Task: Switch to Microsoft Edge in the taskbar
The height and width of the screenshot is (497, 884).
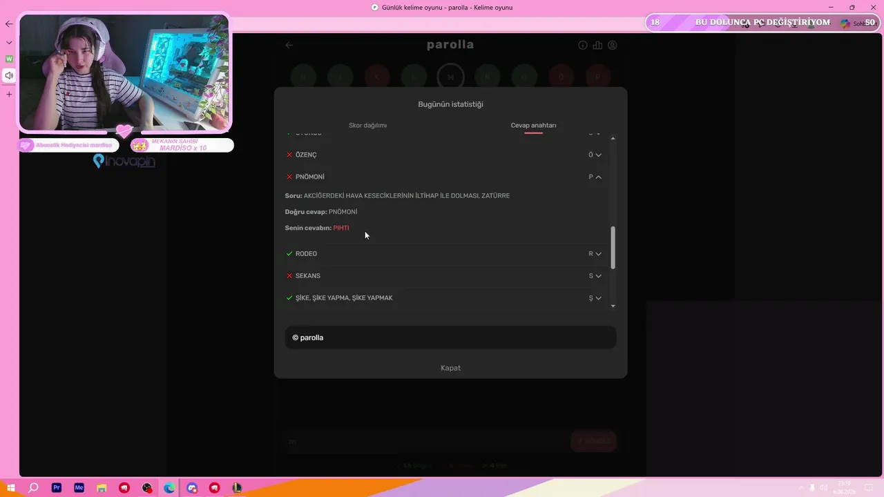Action: 169,488
